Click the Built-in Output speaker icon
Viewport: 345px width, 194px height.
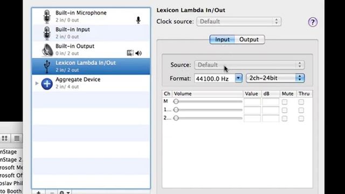click(47, 50)
